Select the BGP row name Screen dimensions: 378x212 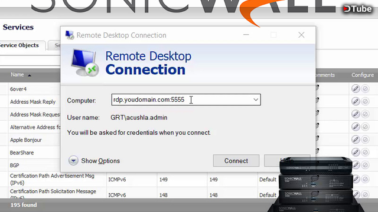(x=14, y=165)
